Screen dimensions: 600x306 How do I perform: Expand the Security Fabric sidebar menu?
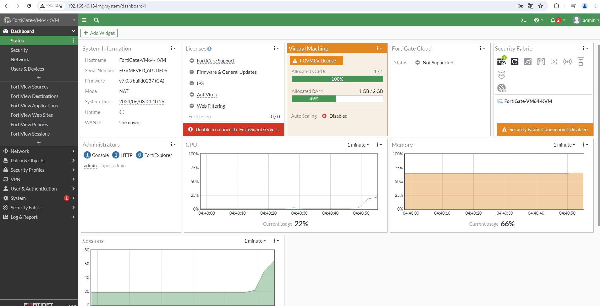(x=39, y=207)
